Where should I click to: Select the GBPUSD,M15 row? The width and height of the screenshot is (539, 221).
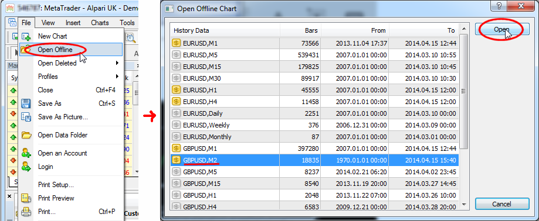(314, 184)
